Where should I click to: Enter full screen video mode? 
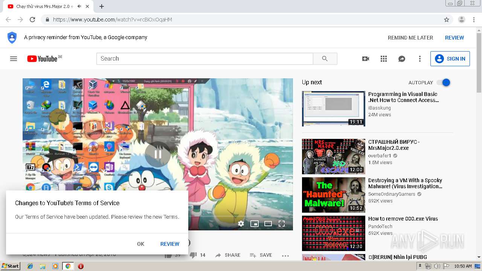[x=282, y=224]
